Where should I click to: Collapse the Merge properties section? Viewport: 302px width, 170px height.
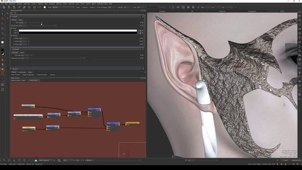pos(11,69)
